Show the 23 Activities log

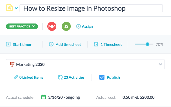click(x=71, y=77)
